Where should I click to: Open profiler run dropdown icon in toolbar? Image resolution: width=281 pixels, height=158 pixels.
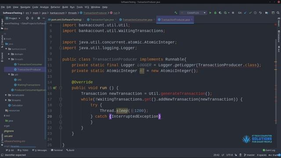tap(227, 13)
